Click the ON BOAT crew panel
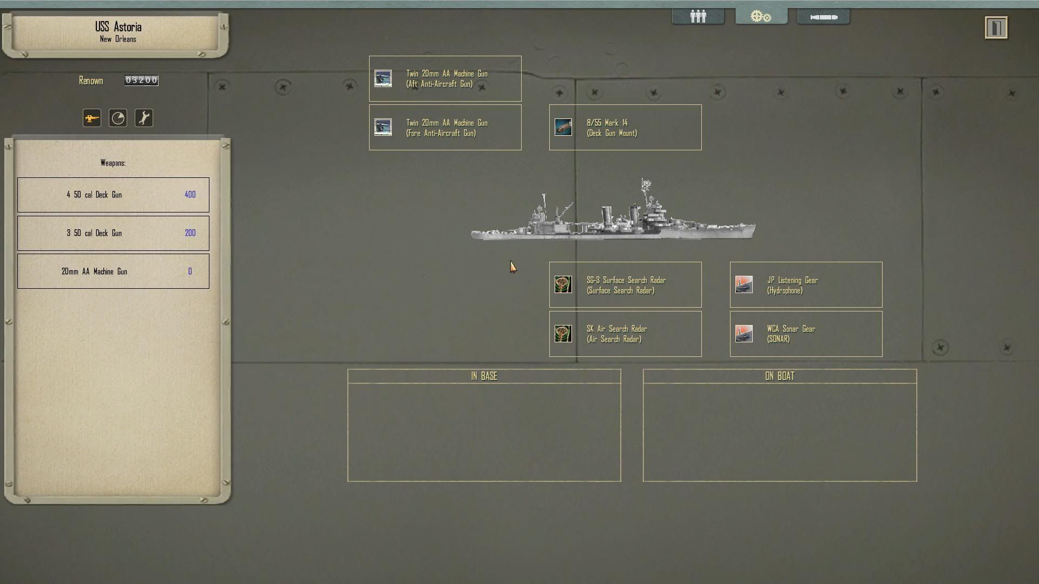Viewport: 1039px width, 584px height. tap(780, 425)
